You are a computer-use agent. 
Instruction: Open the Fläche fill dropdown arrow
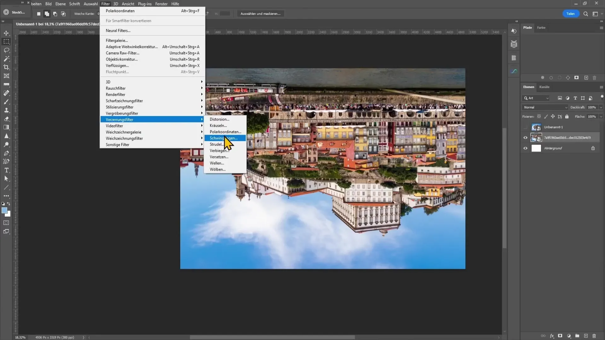point(601,116)
